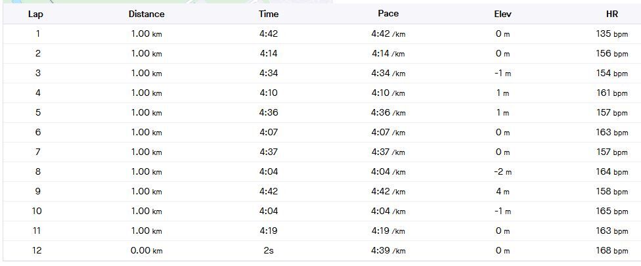Select lap 7 row number
Viewport: 641px width, 266px height.
coord(38,152)
